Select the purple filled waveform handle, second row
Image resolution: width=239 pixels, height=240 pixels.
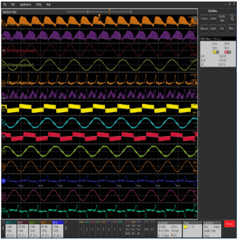(4, 38)
